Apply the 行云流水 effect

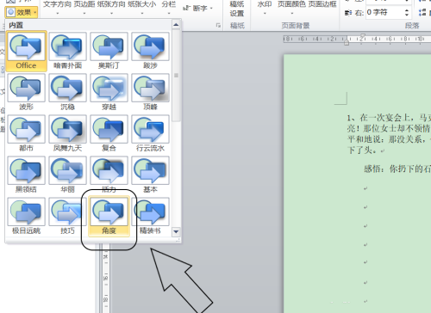[x=150, y=133]
